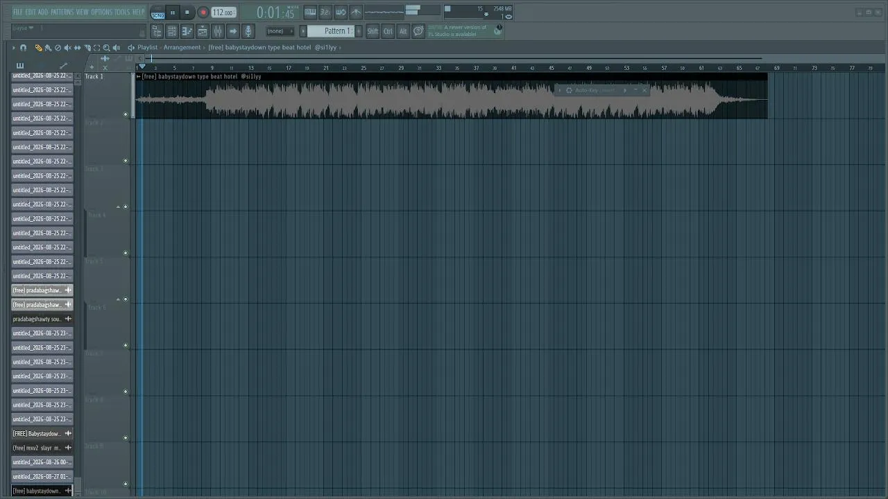Open the ADD menu

[43, 12]
